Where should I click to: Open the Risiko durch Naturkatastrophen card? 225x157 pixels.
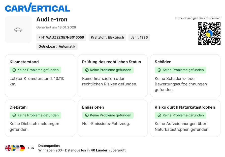185,118
